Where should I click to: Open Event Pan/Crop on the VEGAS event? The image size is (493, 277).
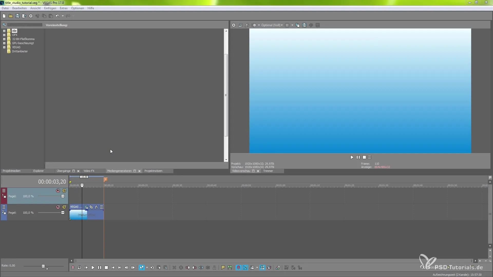pos(91,207)
